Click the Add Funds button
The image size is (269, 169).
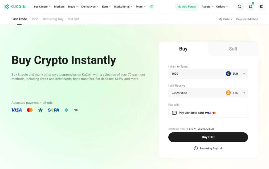point(187,6)
